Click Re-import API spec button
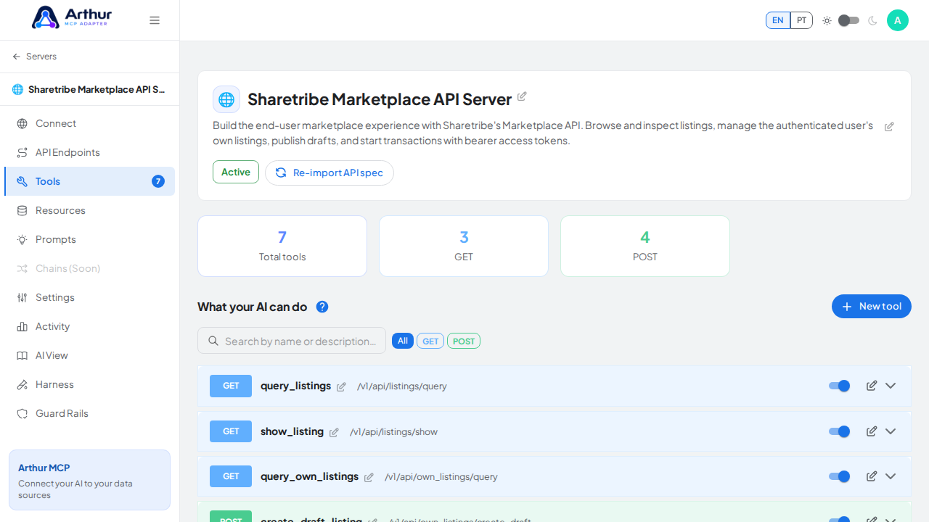The height and width of the screenshot is (522, 929). (330, 173)
